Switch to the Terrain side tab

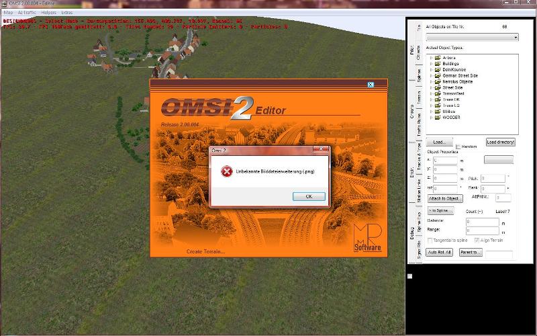tap(419, 97)
